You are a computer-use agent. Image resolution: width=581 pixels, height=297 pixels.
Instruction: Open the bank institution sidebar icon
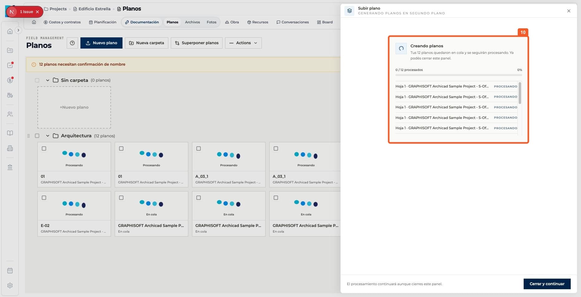coord(10,167)
